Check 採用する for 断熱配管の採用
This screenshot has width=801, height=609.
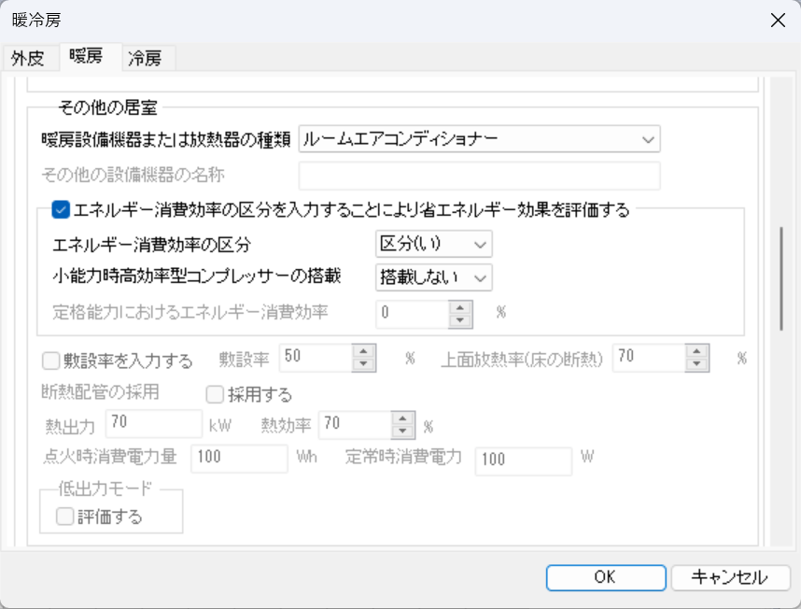point(215,394)
